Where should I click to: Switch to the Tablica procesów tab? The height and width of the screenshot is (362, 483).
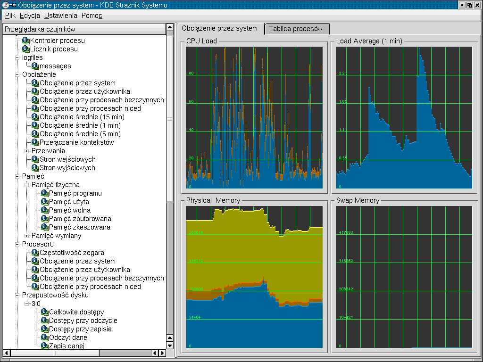[x=297, y=29]
